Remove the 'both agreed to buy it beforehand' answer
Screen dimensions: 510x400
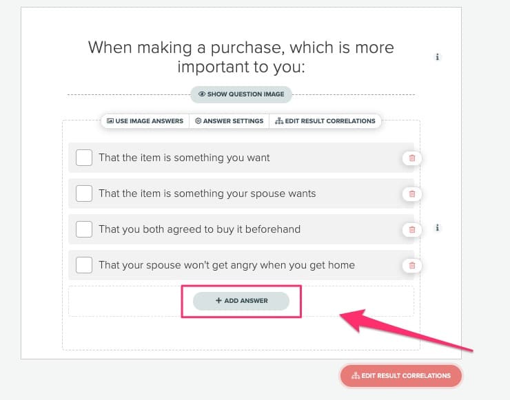click(412, 229)
